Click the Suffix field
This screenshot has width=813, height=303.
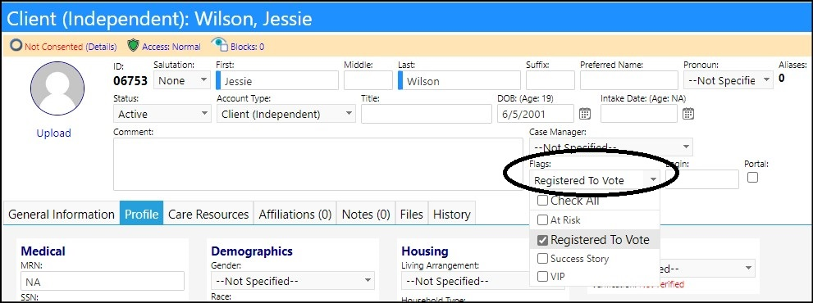pyautogui.click(x=550, y=80)
